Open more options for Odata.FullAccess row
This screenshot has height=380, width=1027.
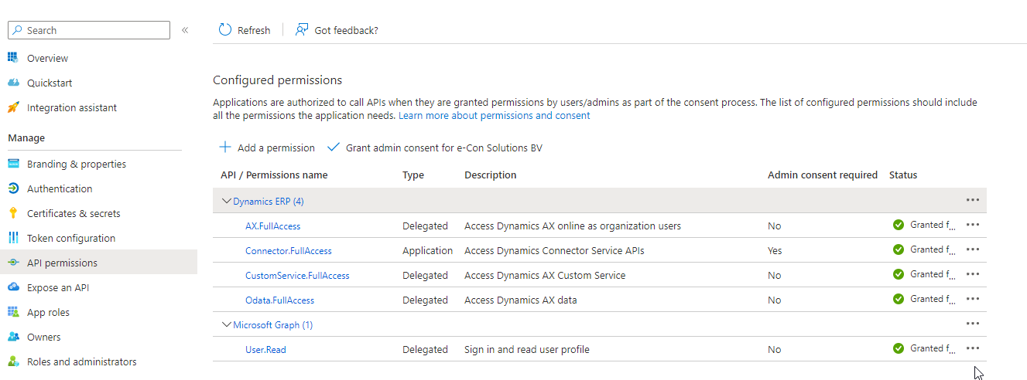973,299
